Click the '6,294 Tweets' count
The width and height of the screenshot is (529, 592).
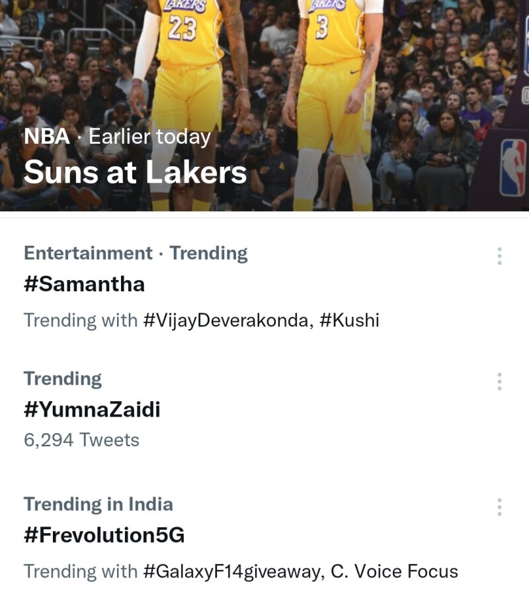[81, 440]
